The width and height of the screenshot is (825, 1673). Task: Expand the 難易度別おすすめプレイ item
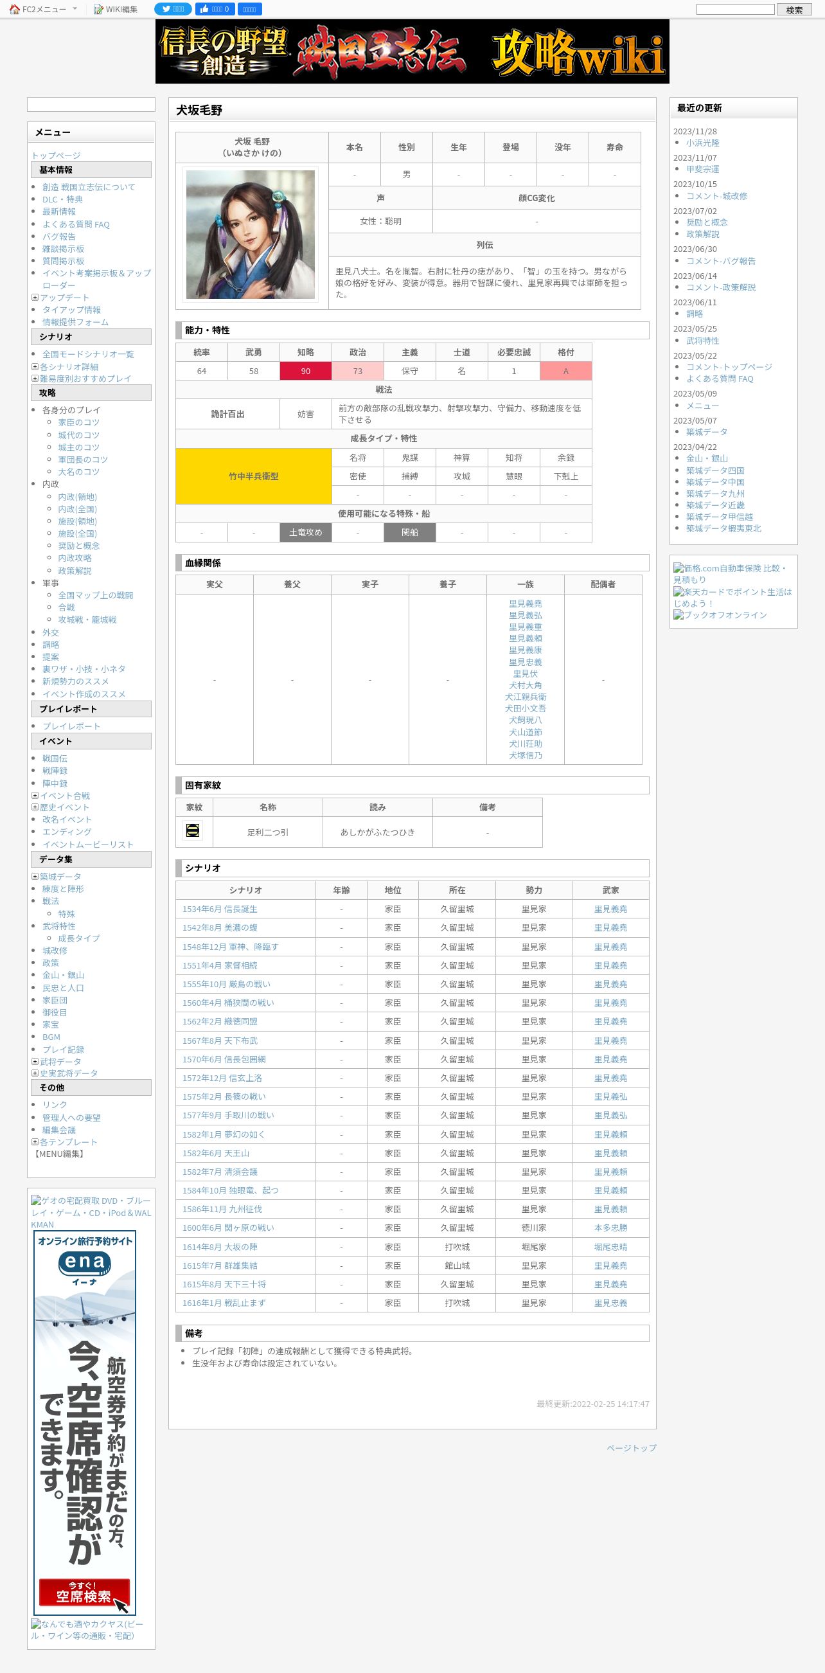[35, 378]
